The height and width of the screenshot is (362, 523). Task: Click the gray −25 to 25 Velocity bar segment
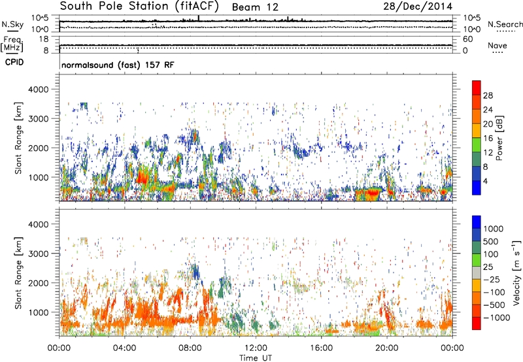[477, 272]
